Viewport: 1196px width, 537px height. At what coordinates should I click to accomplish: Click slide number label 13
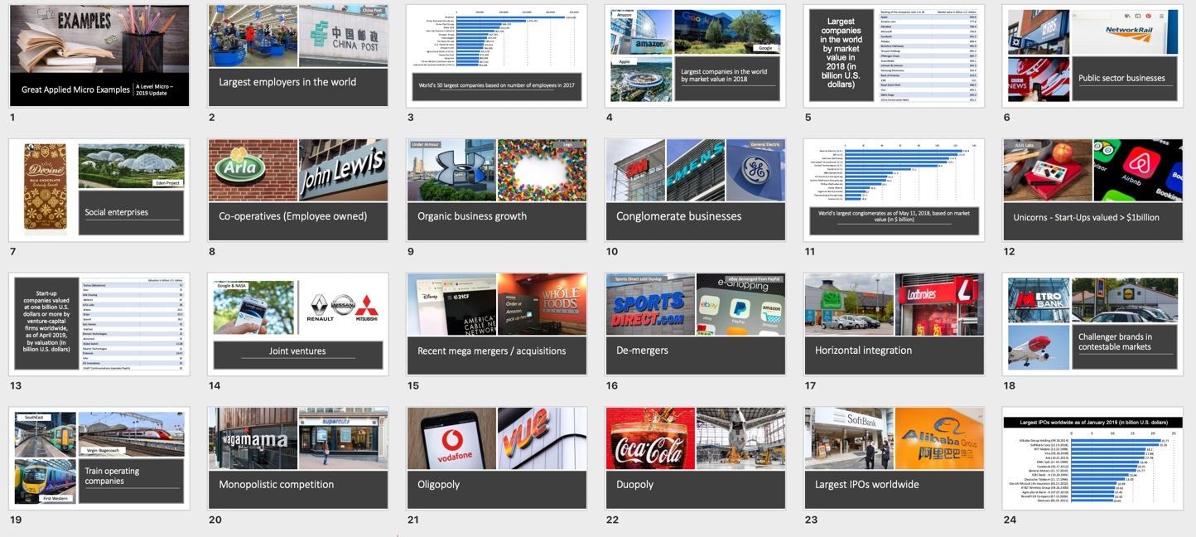coord(15,386)
